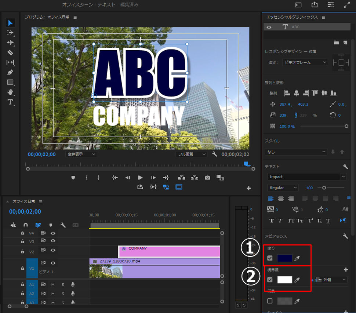Click the Export Frame camera icon
The width and height of the screenshot is (356, 313).
208,178
